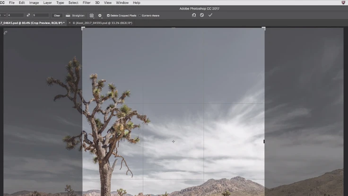Open the crop overlay grid options
The image size is (348, 196).
(92, 16)
